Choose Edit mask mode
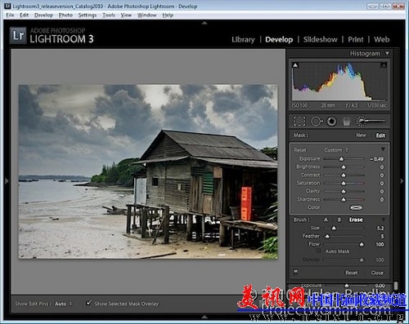409x324 pixels. 380,135
